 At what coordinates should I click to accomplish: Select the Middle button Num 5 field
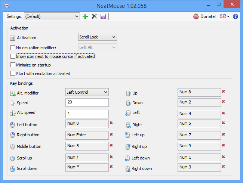click(x=87, y=146)
